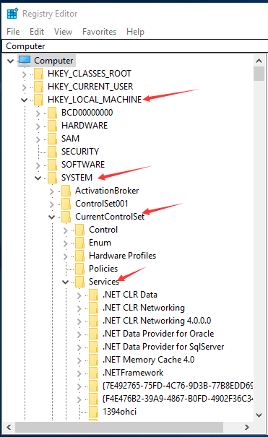Select the Computer root node icon
Screen dimensions: 268x437
pos(25,61)
